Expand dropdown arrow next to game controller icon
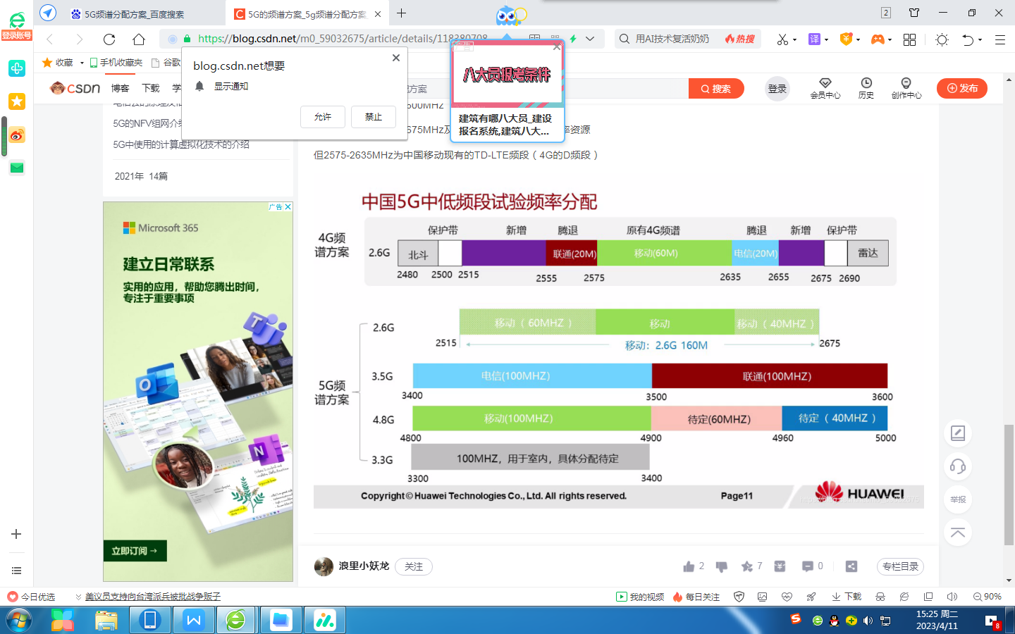Viewport: 1015px width, 634px height. click(x=890, y=40)
